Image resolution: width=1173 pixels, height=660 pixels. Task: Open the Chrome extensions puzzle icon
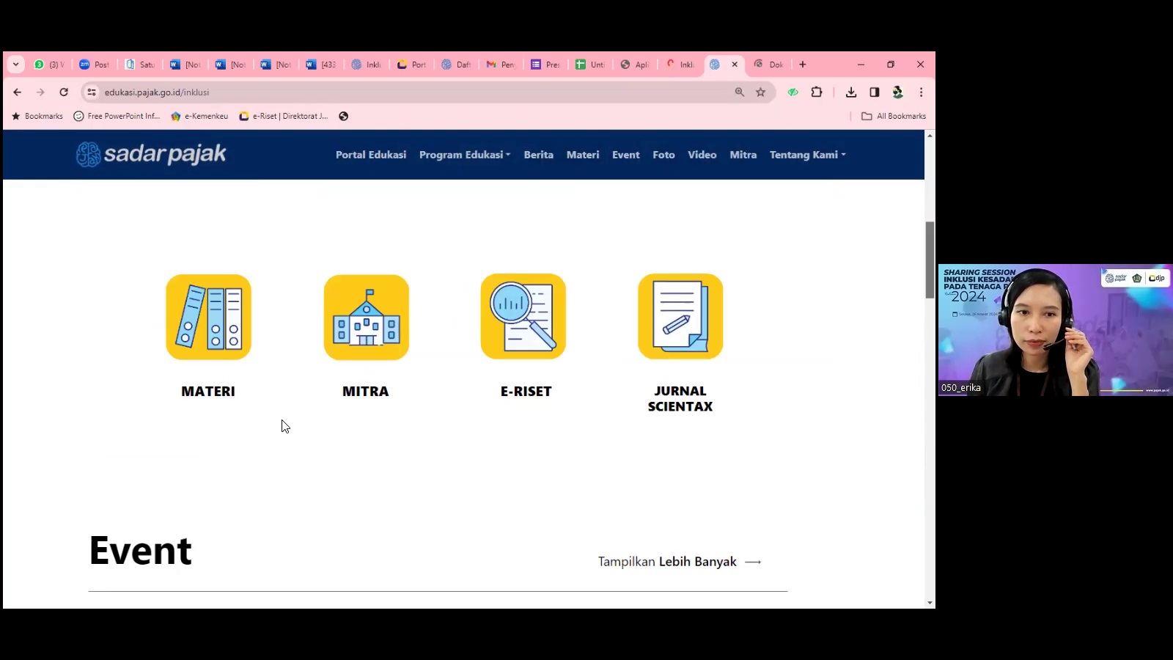coord(817,92)
